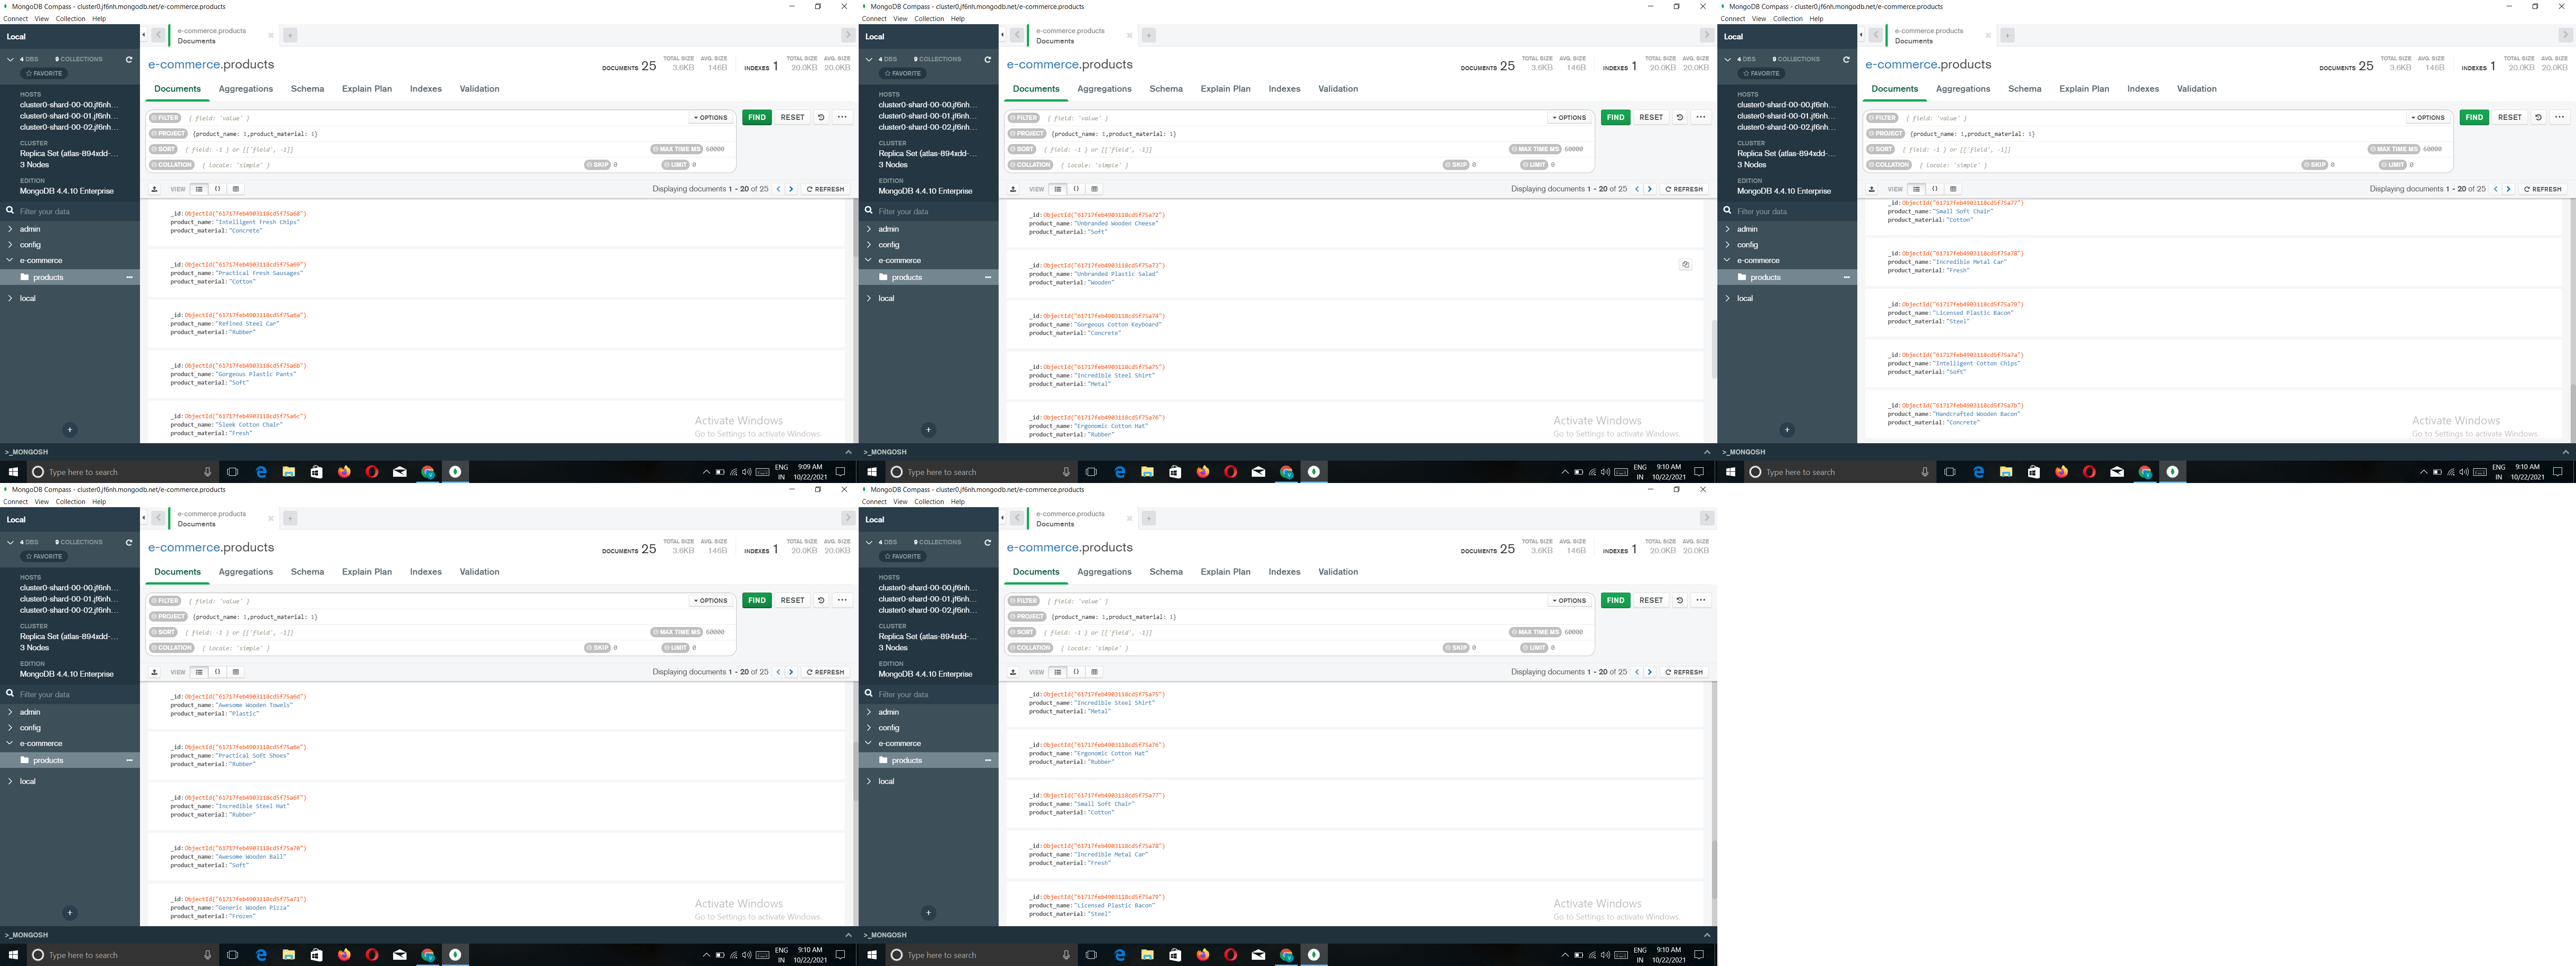Switch to the Schema tab

tap(307, 88)
